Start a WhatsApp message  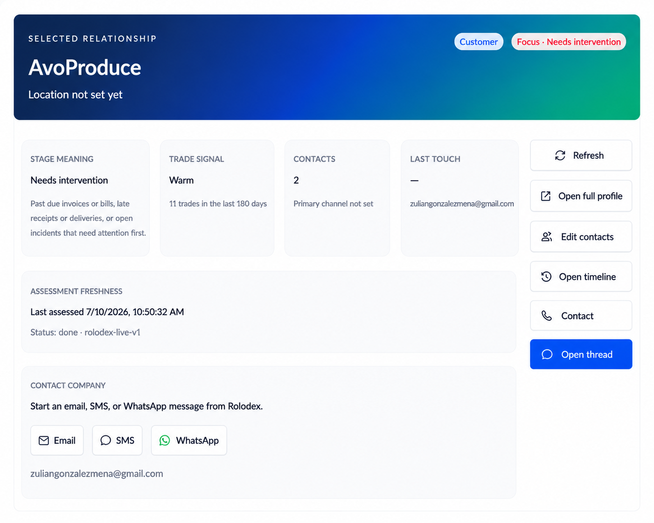[189, 440]
